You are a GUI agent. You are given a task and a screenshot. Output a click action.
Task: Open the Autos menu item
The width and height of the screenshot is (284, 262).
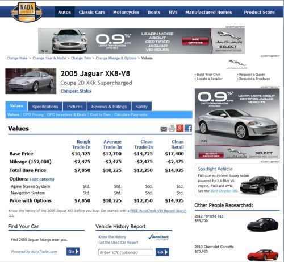click(x=64, y=12)
